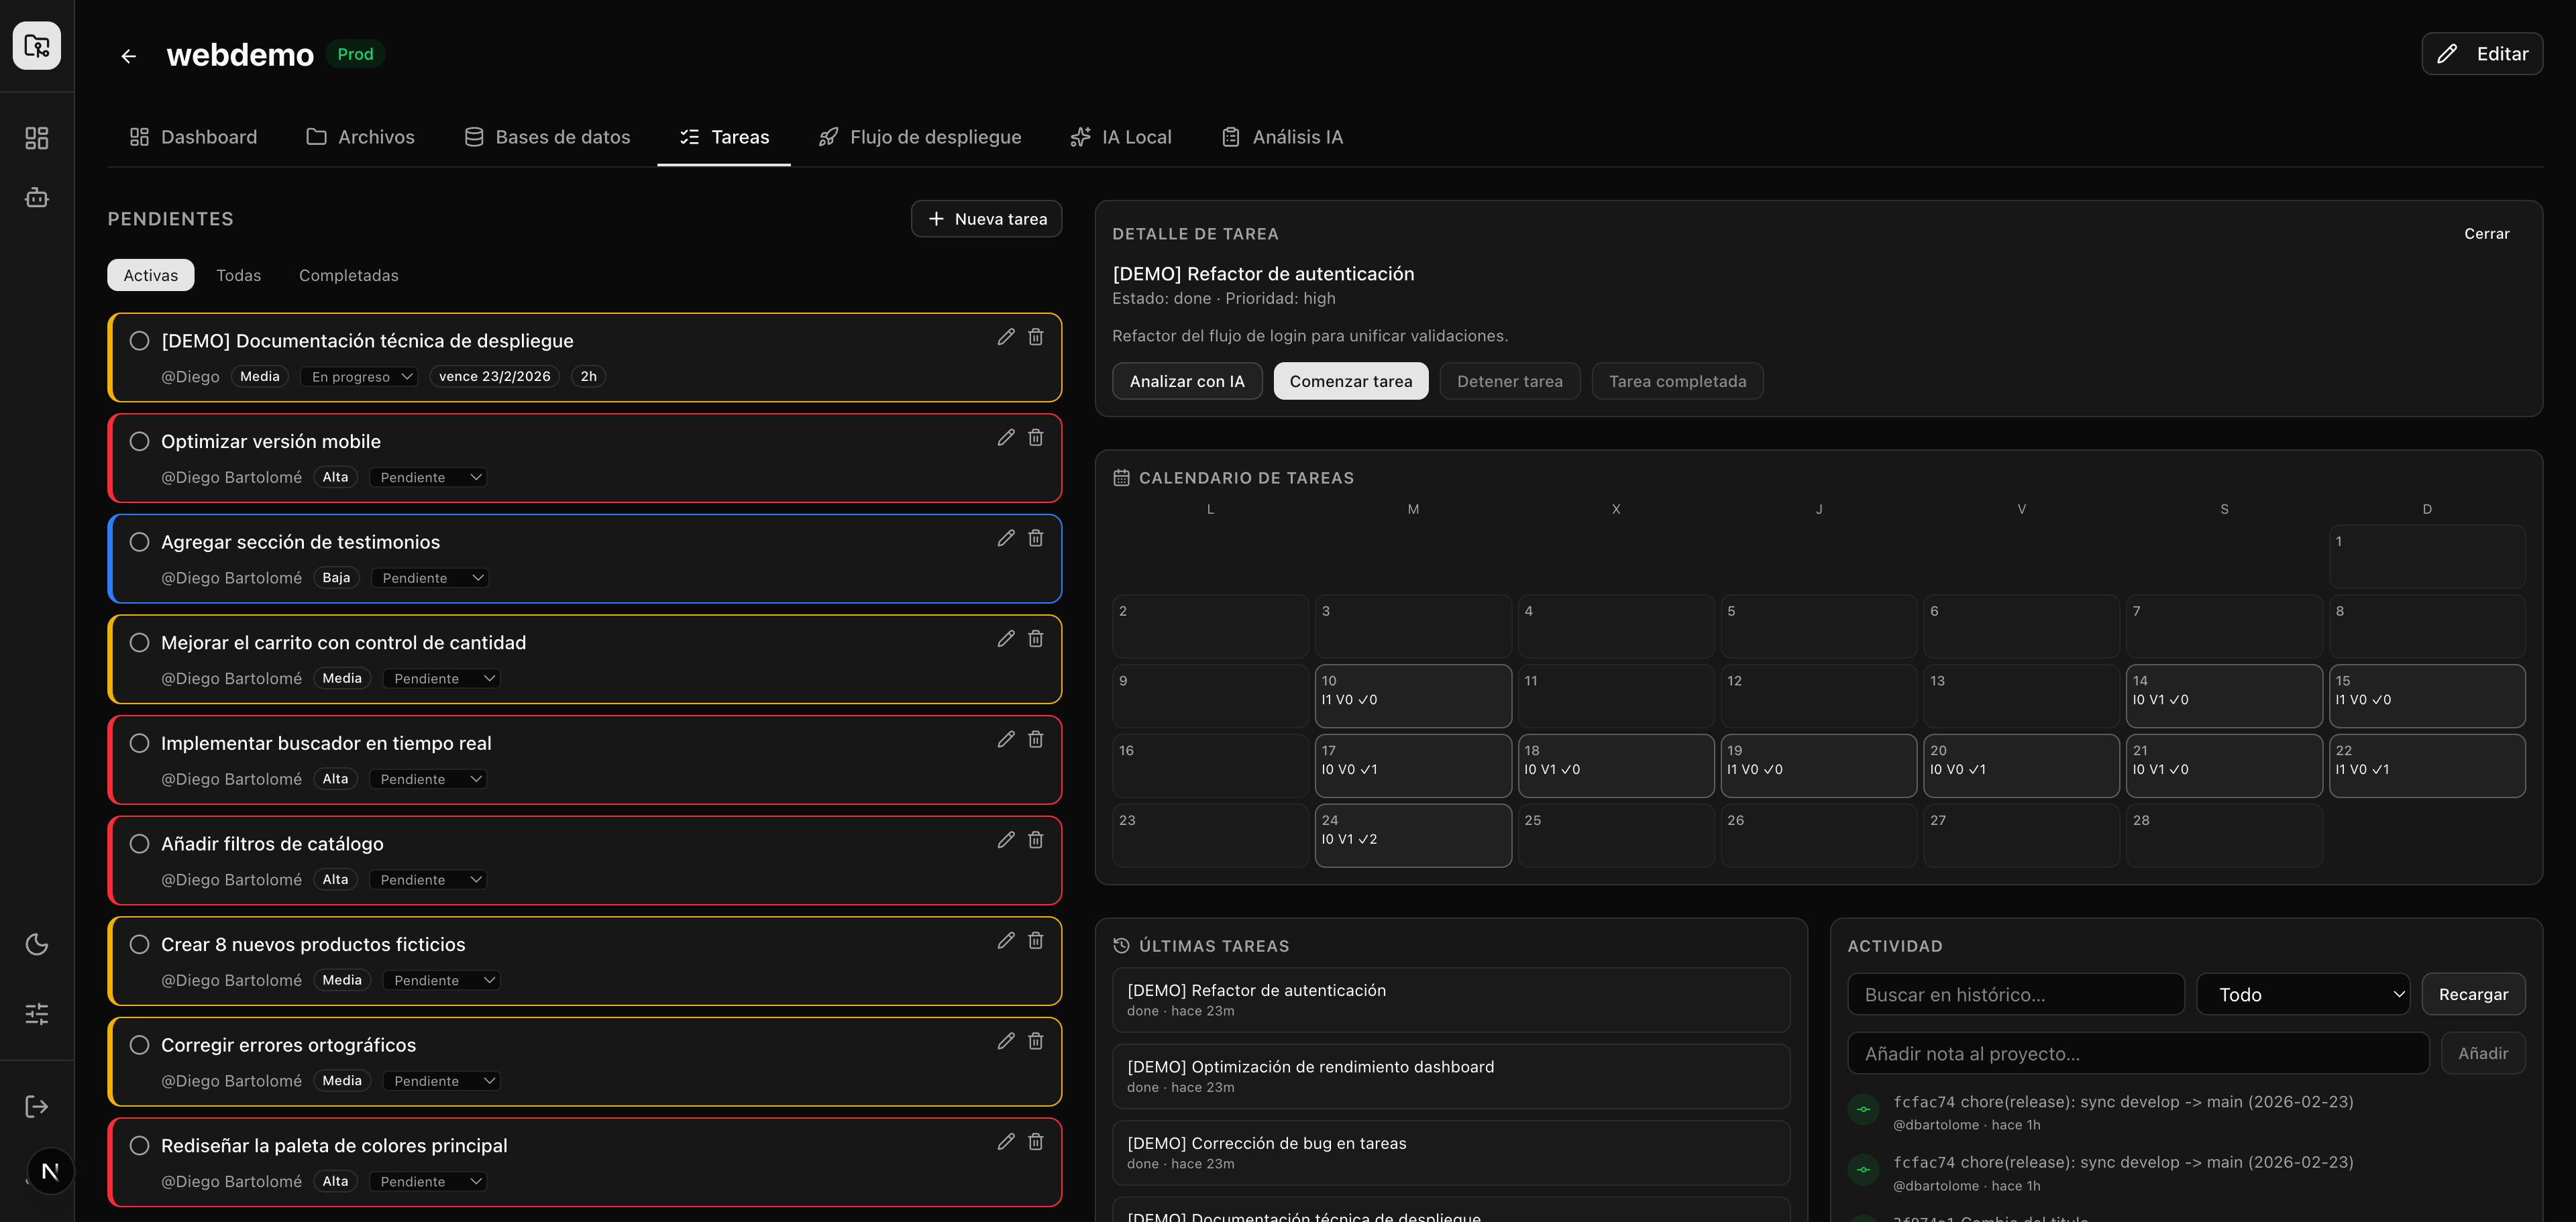Open the robot icon in left sidebar

tap(37, 198)
